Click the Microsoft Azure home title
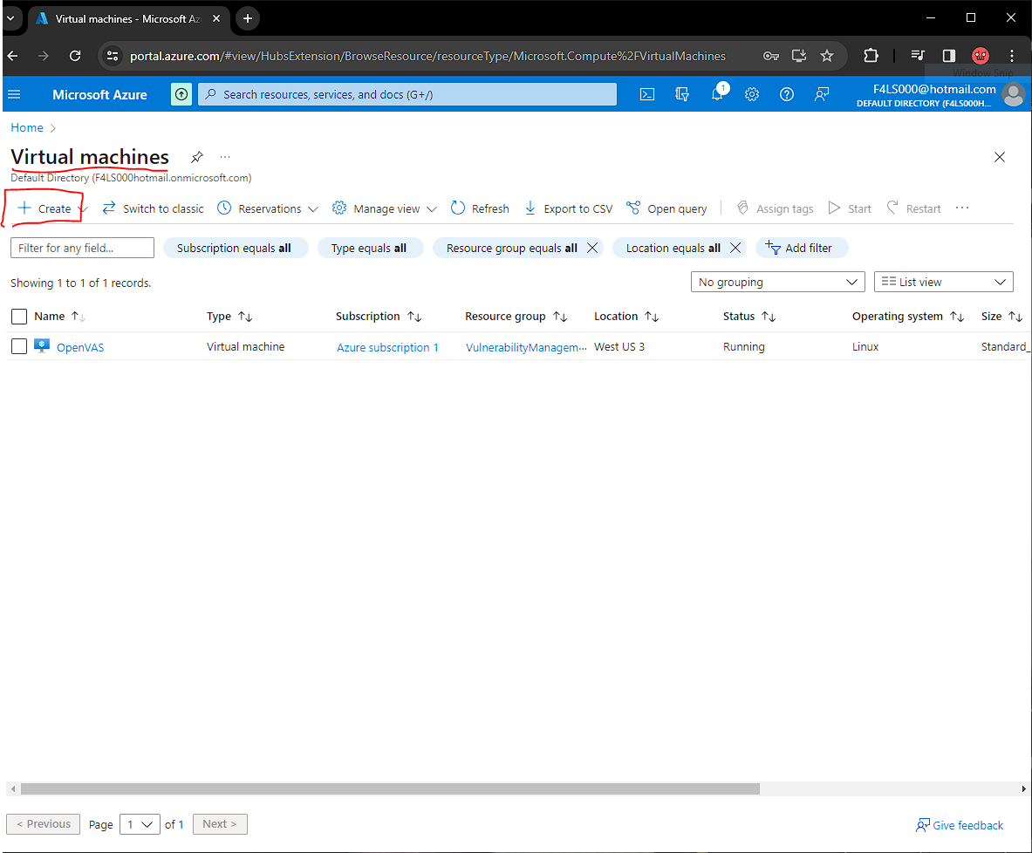This screenshot has height=853, width=1032. pyautogui.click(x=100, y=95)
